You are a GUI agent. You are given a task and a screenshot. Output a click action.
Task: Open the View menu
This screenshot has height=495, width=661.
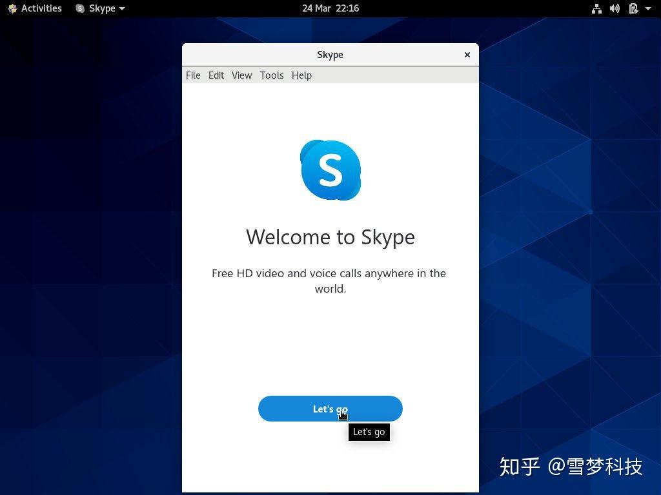tap(241, 75)
